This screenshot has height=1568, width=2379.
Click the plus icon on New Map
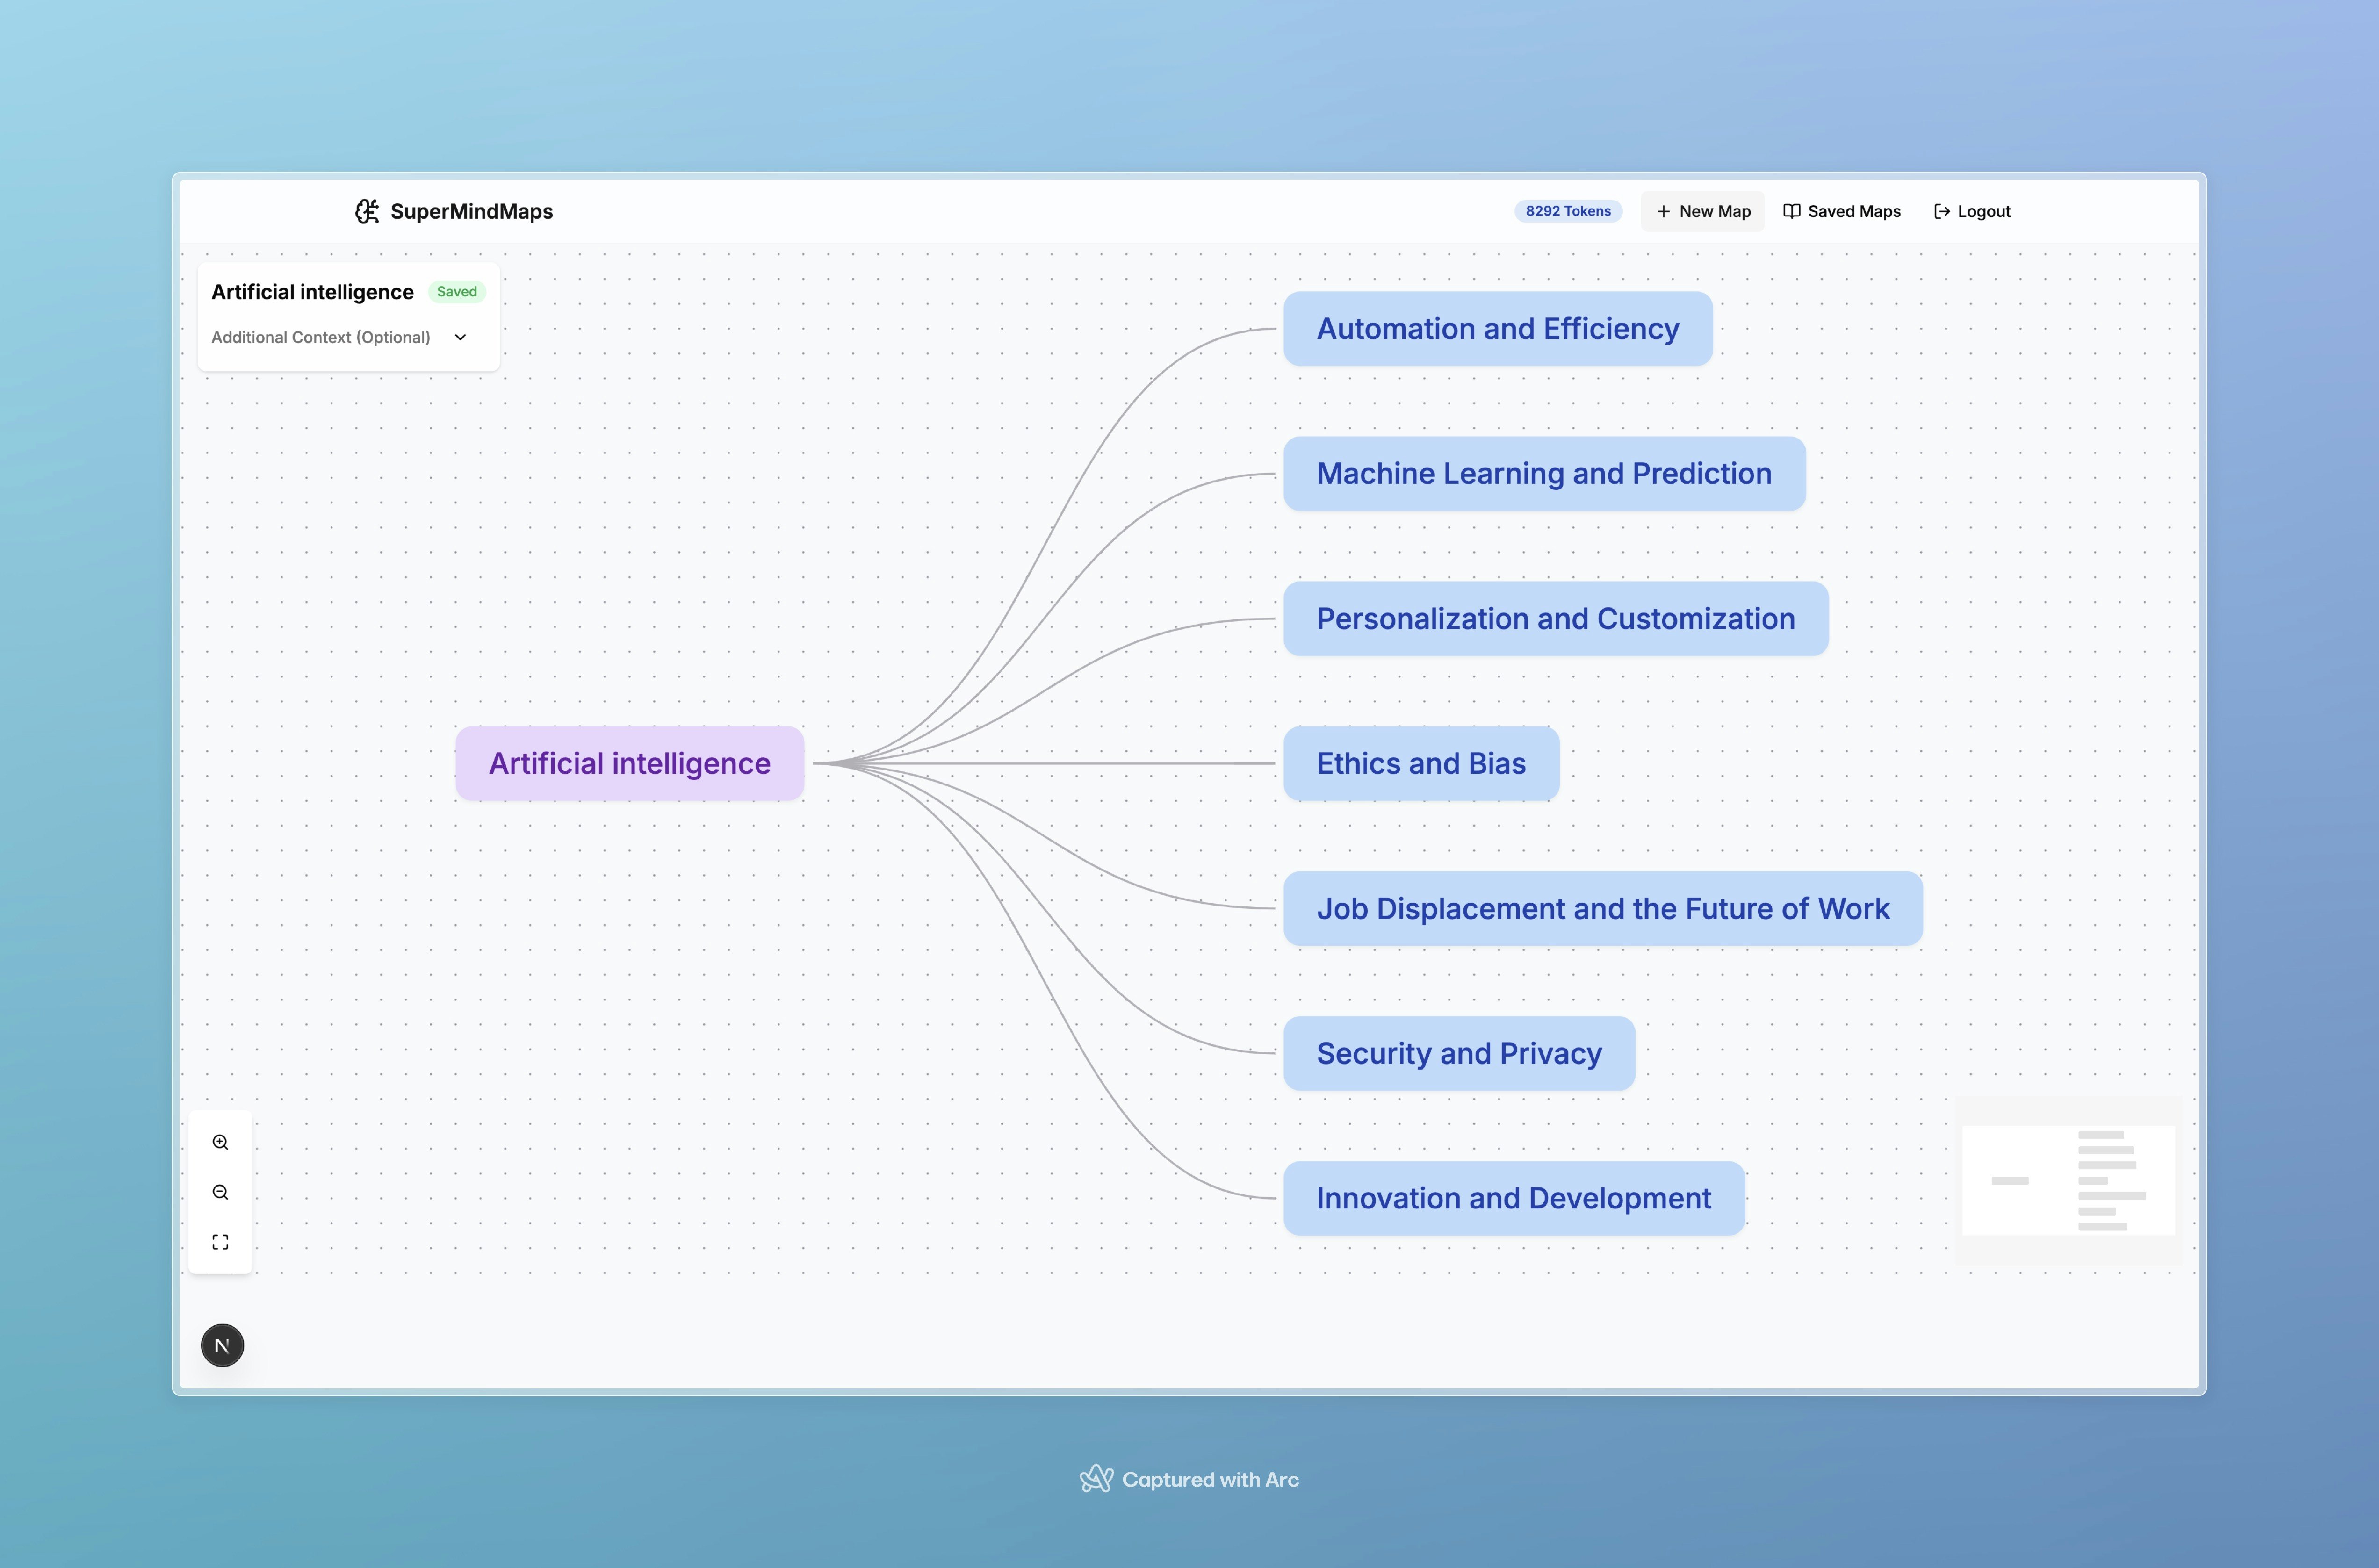pyautogui.click(x=1663, y=211)
